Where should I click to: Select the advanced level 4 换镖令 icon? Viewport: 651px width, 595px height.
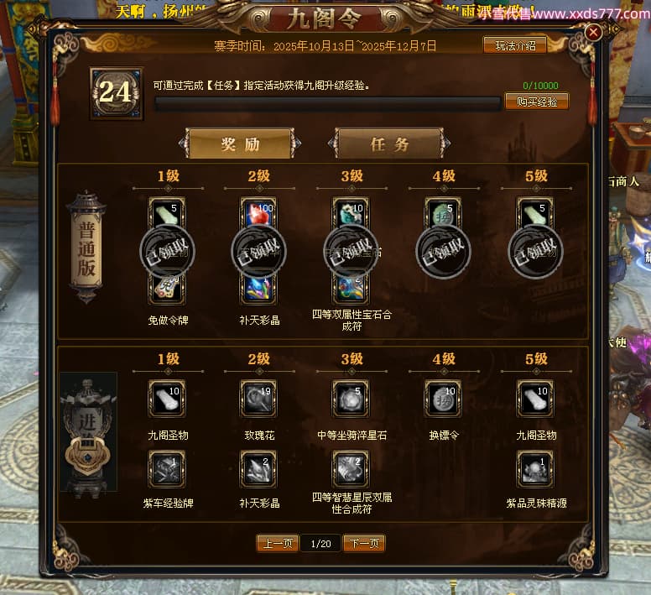pyautogui.click(x=443, y=399)
